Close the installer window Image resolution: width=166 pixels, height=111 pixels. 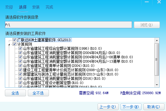click(x=159, y=2)
